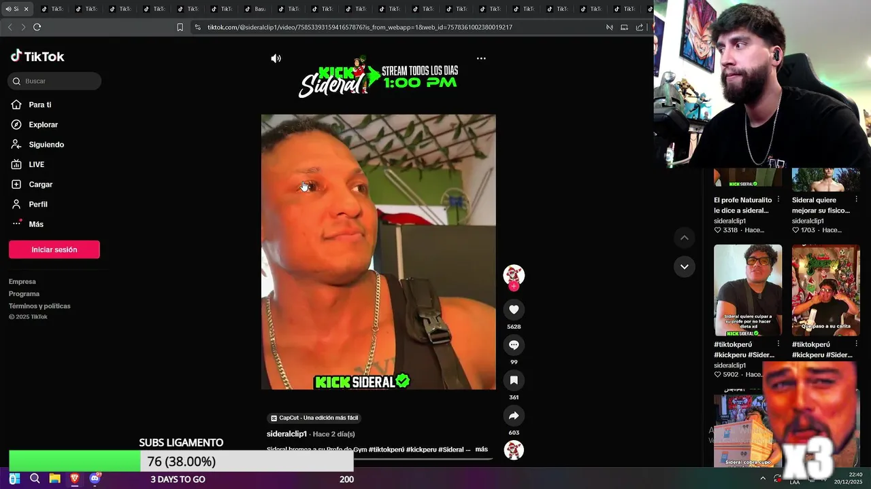The width and height of the screenshot is (871, 489).
Task: Expand the Programa footer section
Action: pos(24,293)
